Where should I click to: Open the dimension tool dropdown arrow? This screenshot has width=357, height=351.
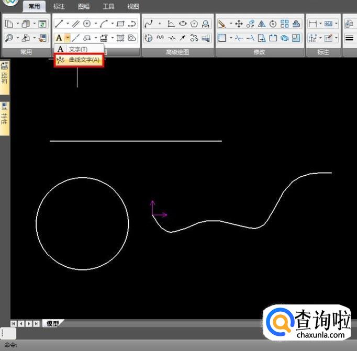pos(320,24)
